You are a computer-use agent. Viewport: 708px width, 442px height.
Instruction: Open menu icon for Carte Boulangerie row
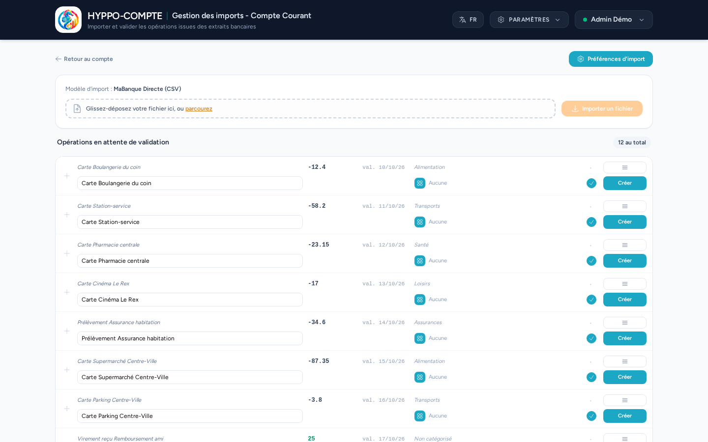click(x=625, y=167)
